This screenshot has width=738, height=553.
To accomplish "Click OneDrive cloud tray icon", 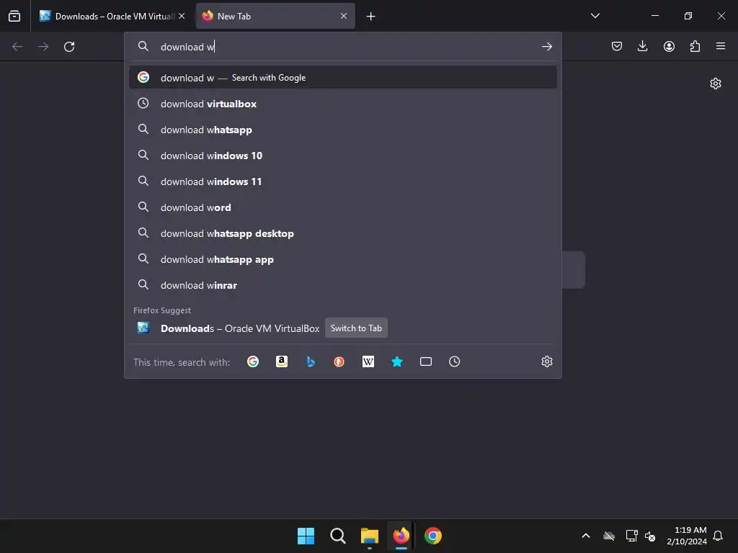I will (609, 536).
